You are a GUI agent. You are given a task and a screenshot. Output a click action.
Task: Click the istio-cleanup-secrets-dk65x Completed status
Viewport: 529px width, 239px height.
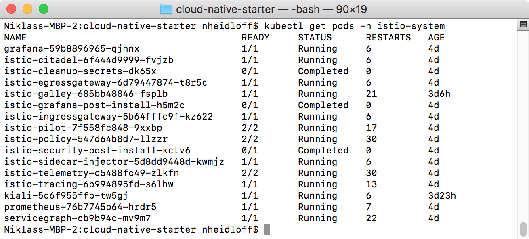323,71
